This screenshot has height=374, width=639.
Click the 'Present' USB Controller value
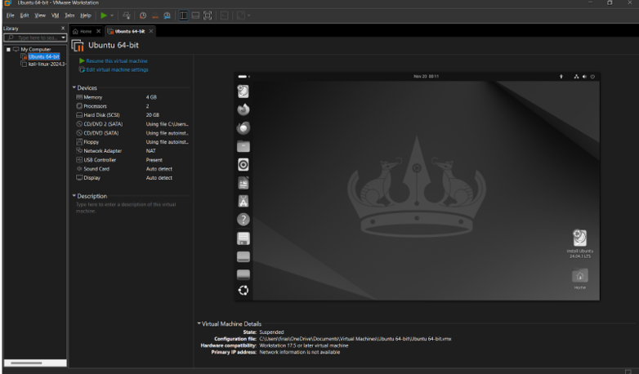[154, 160]
